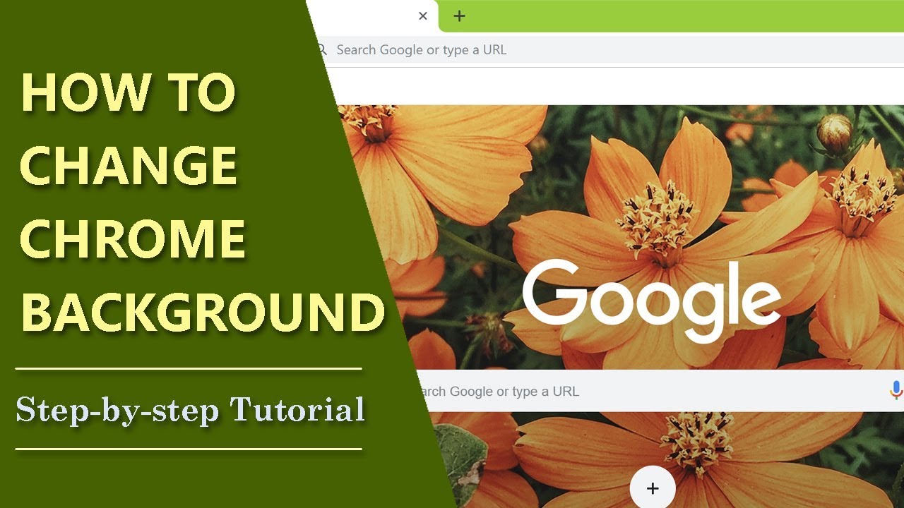Close the current Chrome tab

point(423,16)
